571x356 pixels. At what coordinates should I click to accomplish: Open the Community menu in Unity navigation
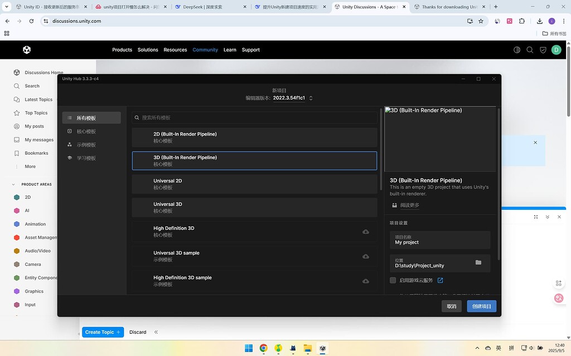(x=205, y=50)
